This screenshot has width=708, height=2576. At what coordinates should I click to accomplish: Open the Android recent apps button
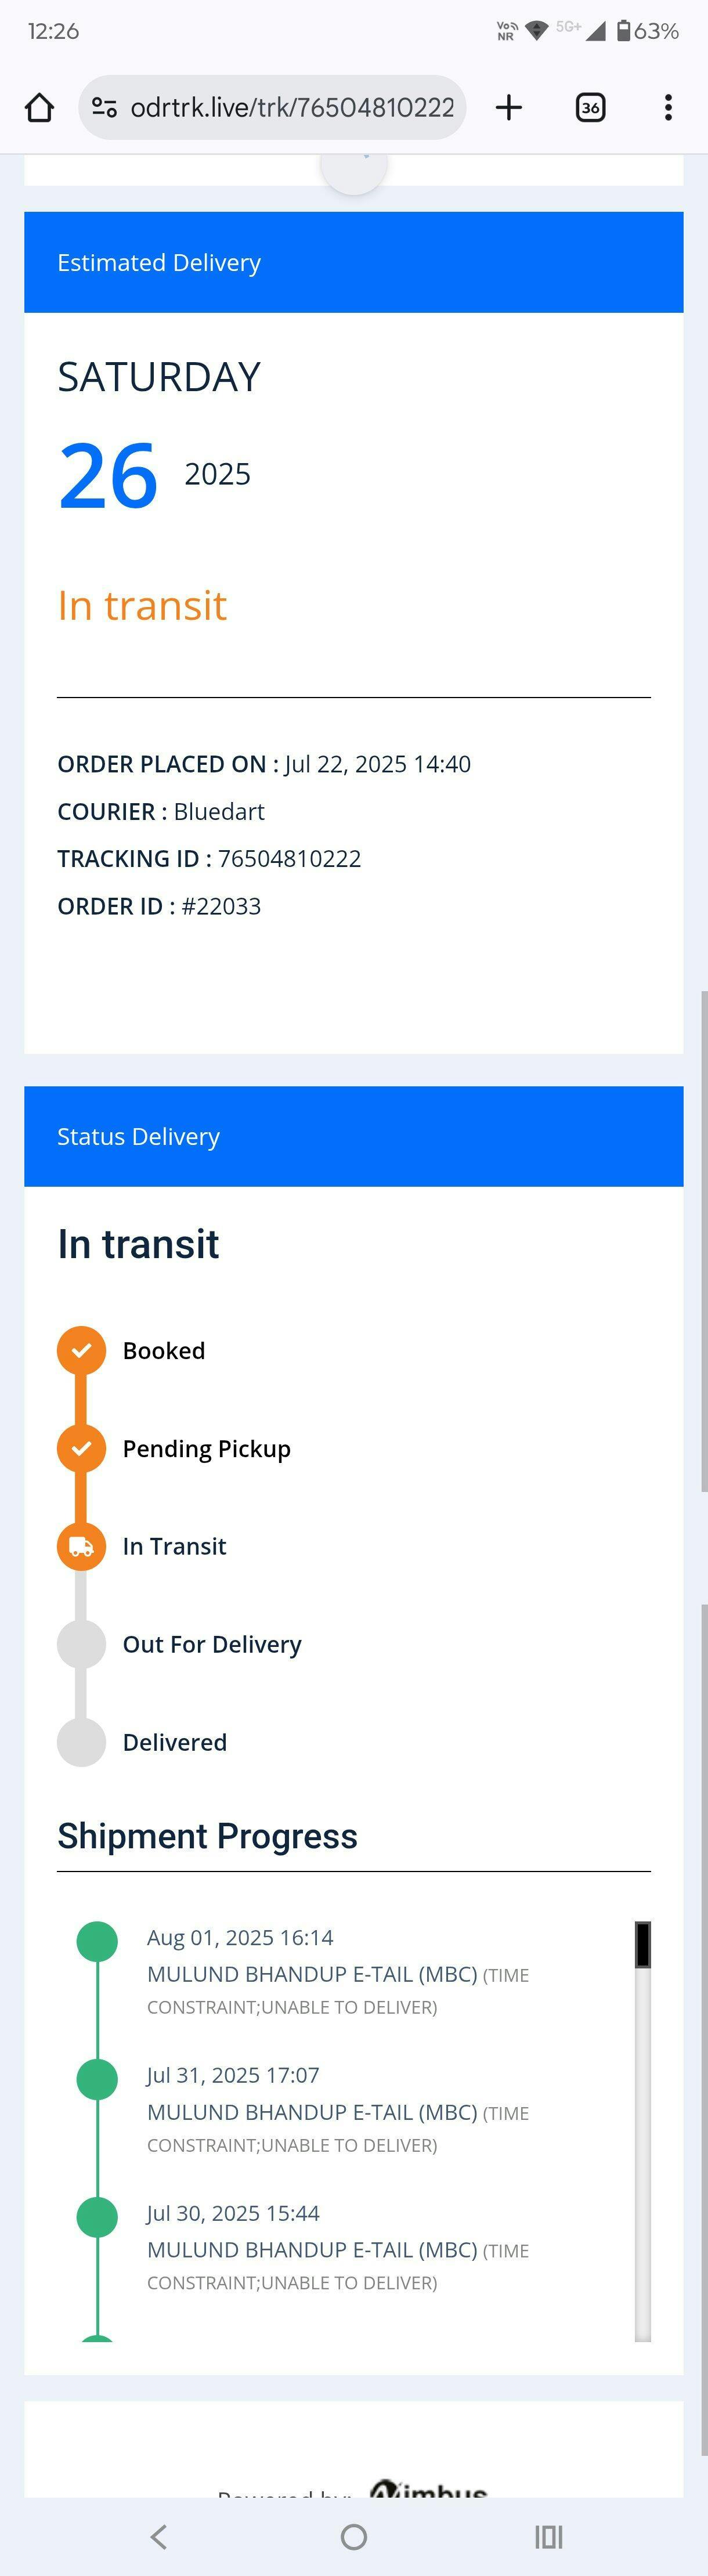549,2536
